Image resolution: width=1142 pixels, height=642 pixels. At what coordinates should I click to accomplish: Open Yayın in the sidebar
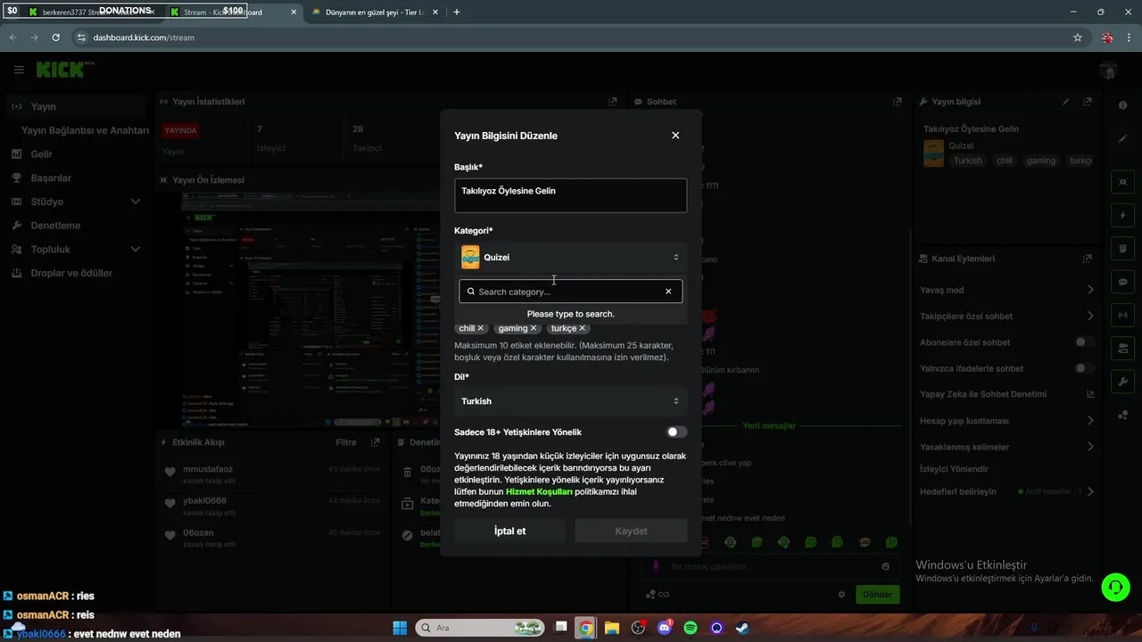point(74,106)
